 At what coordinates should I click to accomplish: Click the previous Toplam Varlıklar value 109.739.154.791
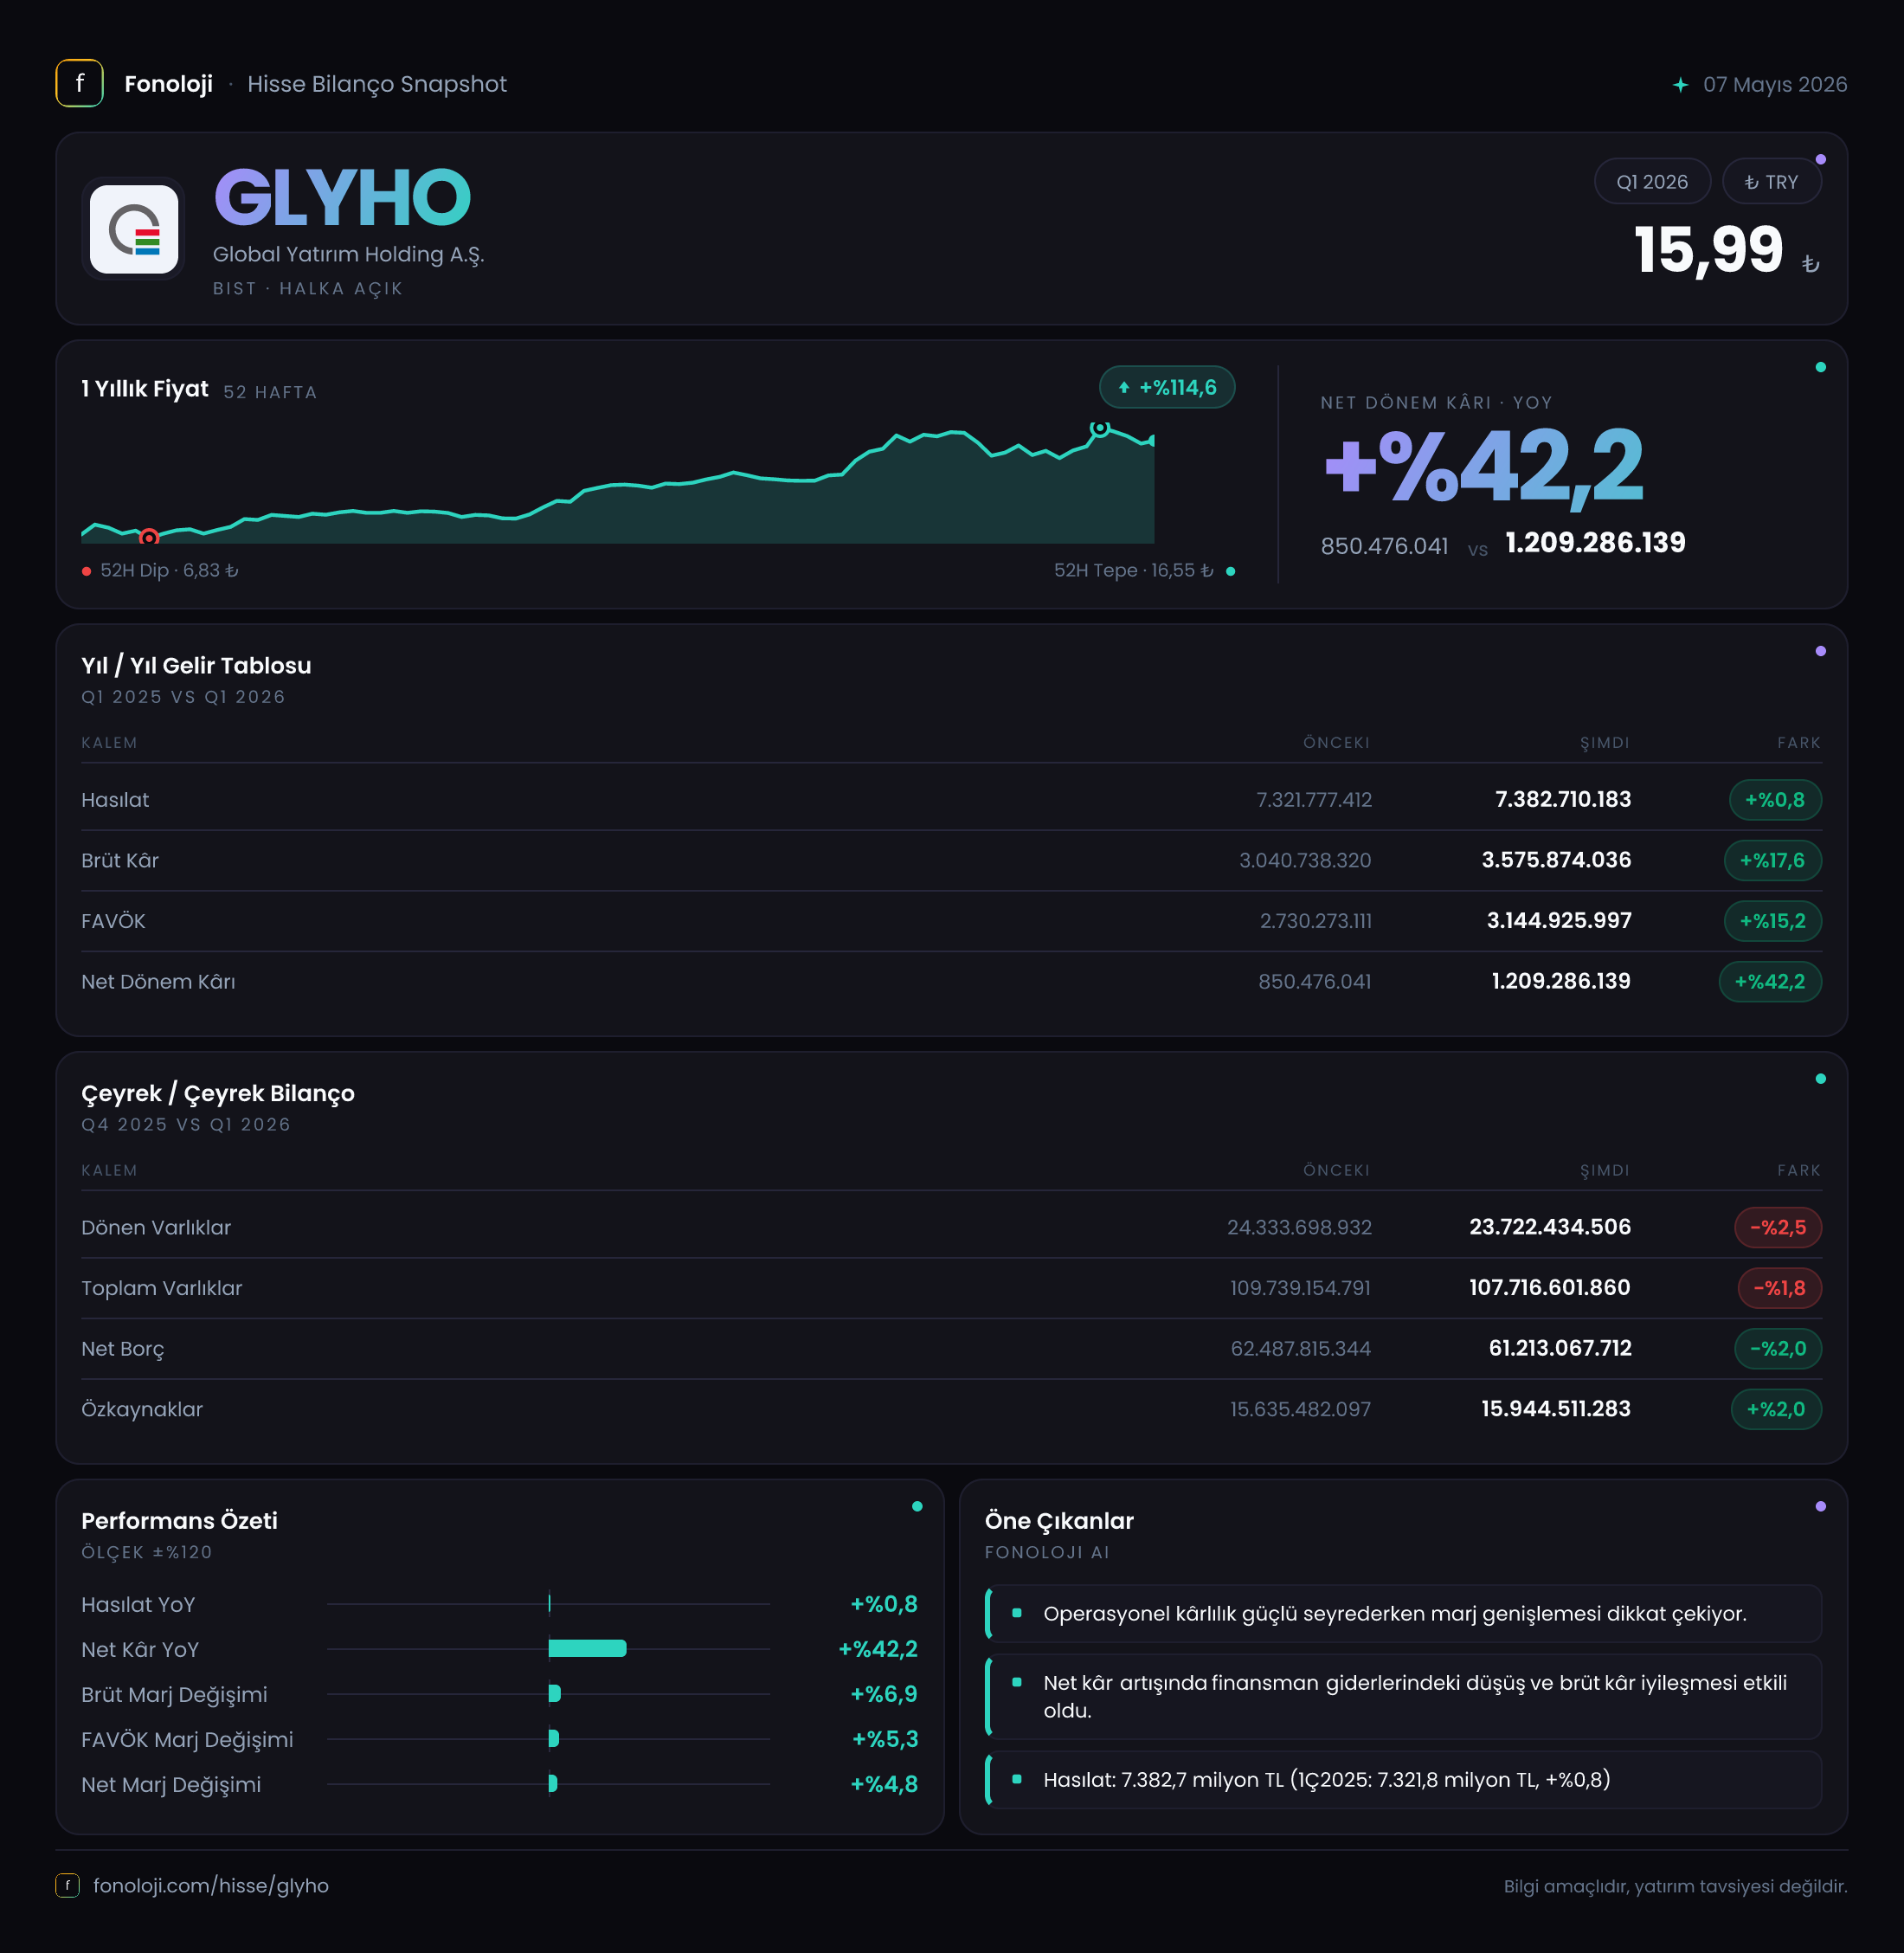tap(1301, 1289)
